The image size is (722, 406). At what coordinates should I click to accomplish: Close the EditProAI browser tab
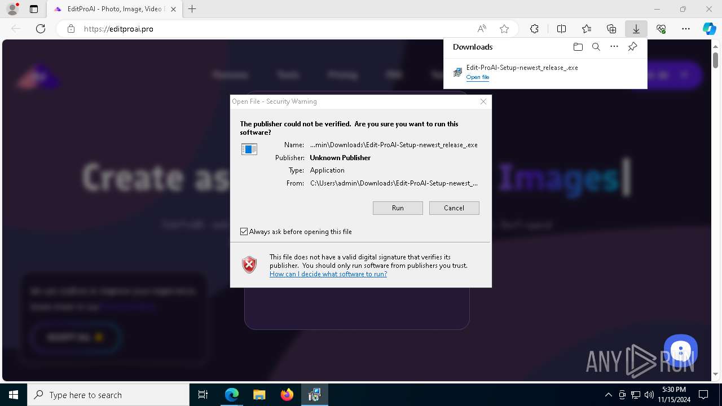coord(173,9)
